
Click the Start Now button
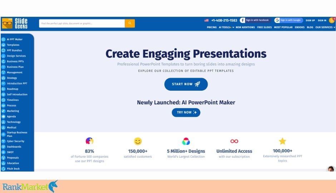[186, 84]
